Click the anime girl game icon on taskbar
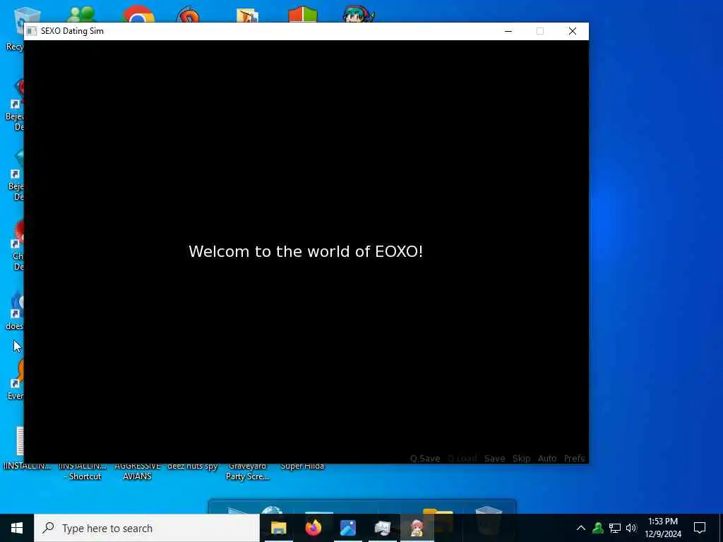 [417, 528]
